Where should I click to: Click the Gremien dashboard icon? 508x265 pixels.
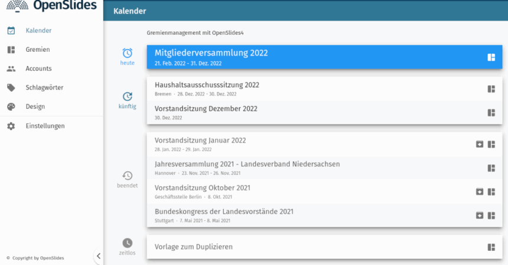[11, 49]
